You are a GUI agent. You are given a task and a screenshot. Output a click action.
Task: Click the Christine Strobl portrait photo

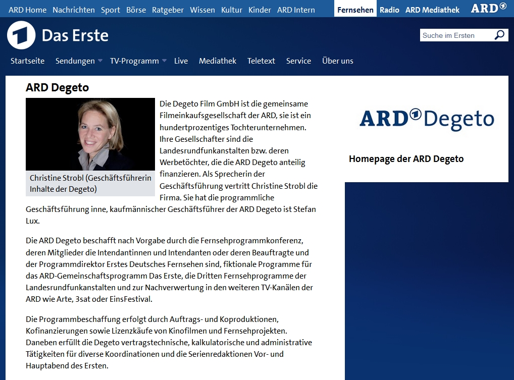(90, 134)
